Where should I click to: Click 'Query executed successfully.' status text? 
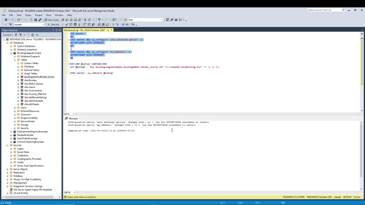tap(82, 197)
